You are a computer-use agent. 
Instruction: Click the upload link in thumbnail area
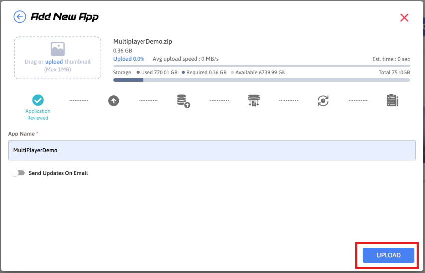point(54,62)
